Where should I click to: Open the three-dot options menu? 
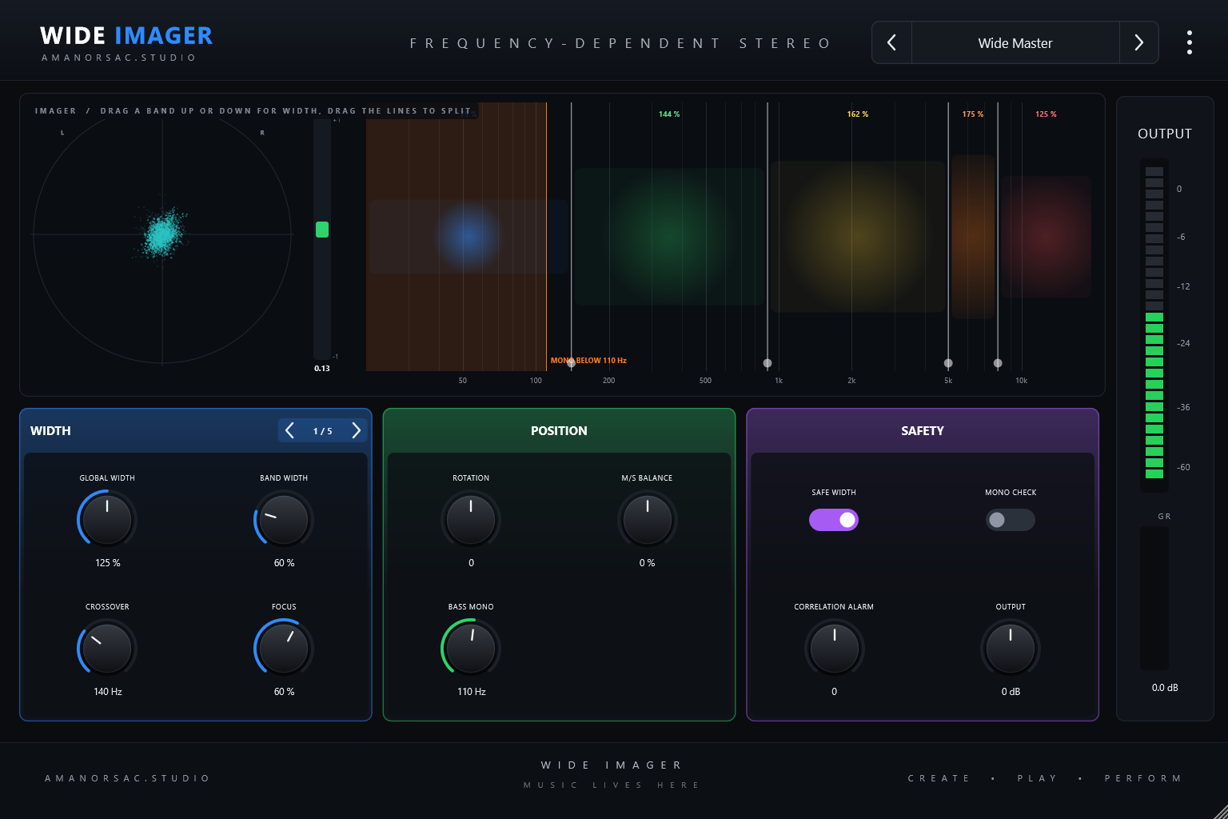click(x=1190, y=42)
